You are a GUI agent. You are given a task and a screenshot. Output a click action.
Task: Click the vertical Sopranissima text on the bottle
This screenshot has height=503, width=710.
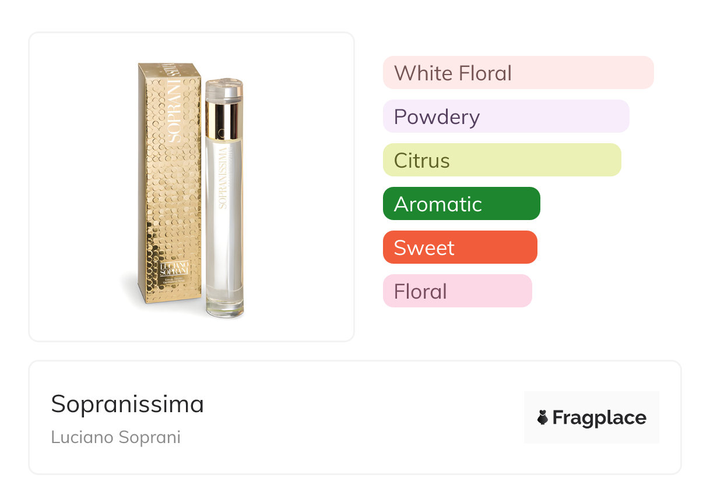click(222, 178)
